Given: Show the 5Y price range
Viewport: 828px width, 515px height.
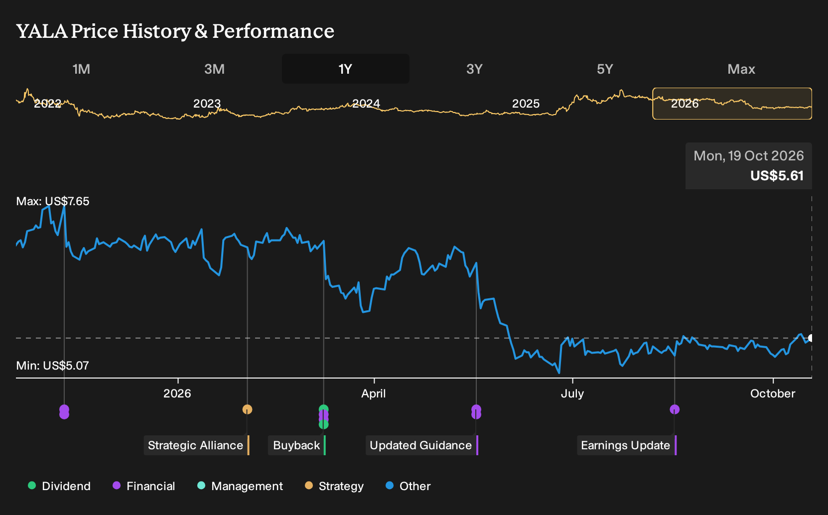Looking at the screenshot, I should point(605,69).
